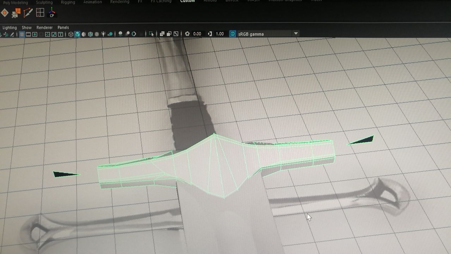451x254 pixels.
Task: Switch viewport to wireframe shading
Action: [x=70, y=34]
